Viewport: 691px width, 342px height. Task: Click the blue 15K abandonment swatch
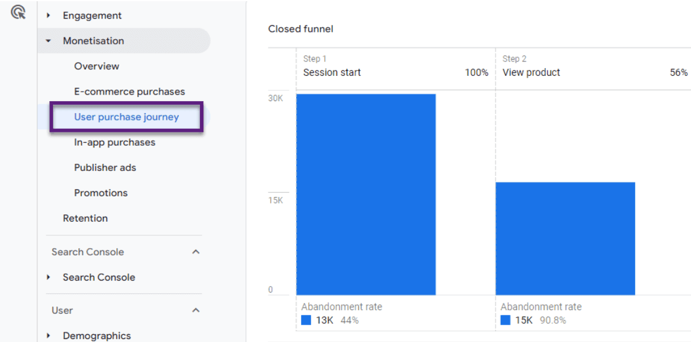tap(506, 320)
